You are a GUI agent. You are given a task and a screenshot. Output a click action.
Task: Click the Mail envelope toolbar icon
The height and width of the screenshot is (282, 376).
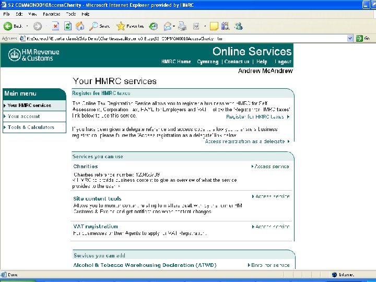pos(168,26)
